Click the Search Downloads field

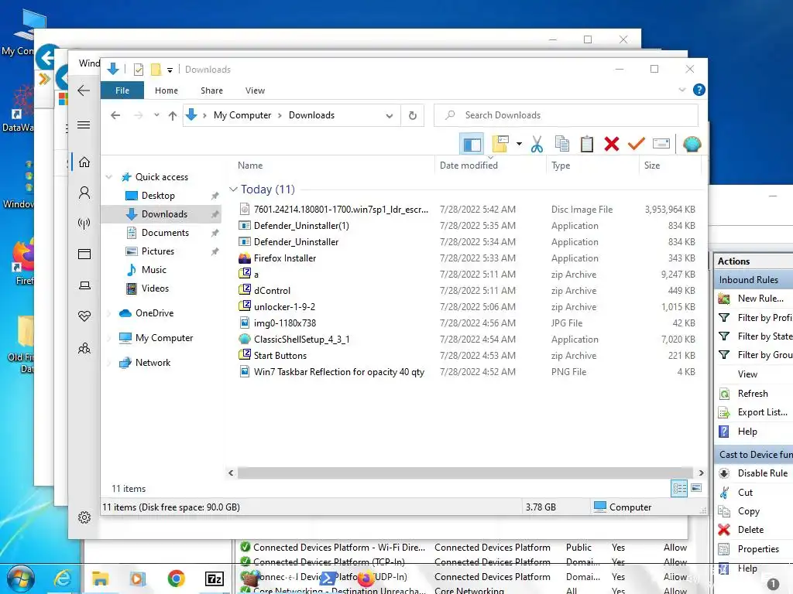pos(566,115)
